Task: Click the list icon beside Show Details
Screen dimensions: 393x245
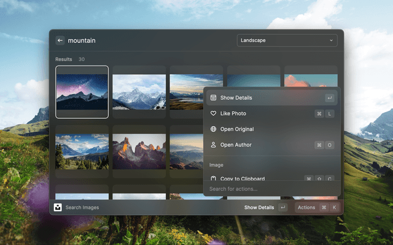Action: pyautogui.click(x=213, y=97)
